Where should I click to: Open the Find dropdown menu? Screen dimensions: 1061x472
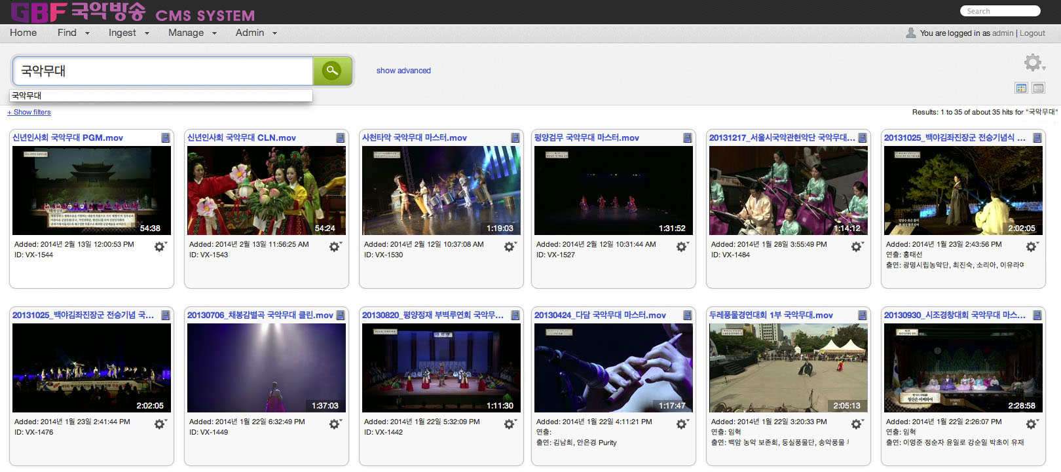(x=73, y=33)
